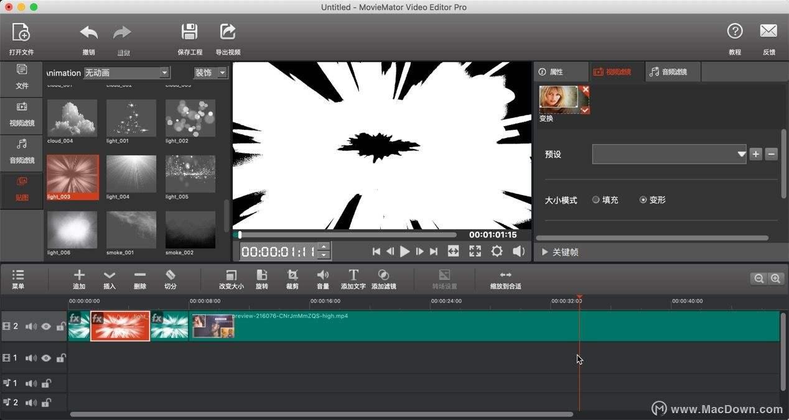This screenshot has width=789, height=420.
Task: Select 变形 size mode radio button
Action: click(x=643, y=200)
